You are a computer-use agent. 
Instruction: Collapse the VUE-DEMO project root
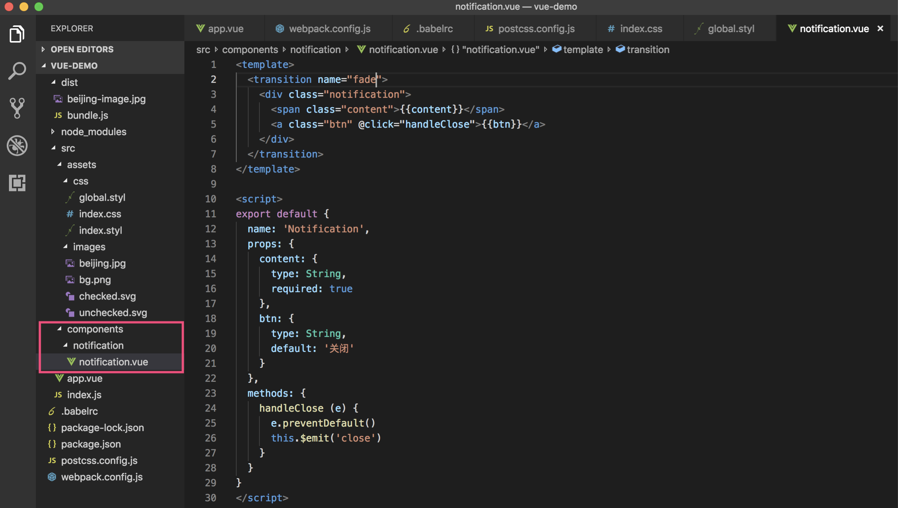[x=43, y=66]
